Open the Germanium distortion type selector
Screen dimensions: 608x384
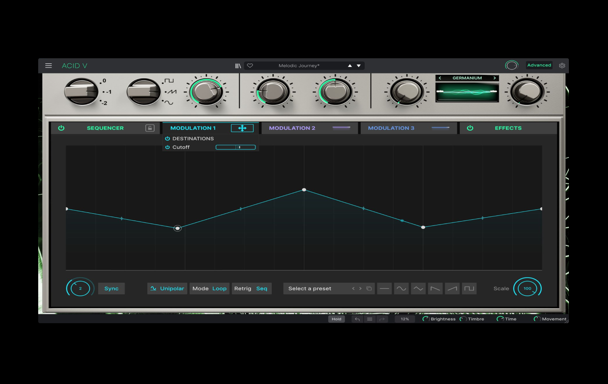tap(467, 78)
